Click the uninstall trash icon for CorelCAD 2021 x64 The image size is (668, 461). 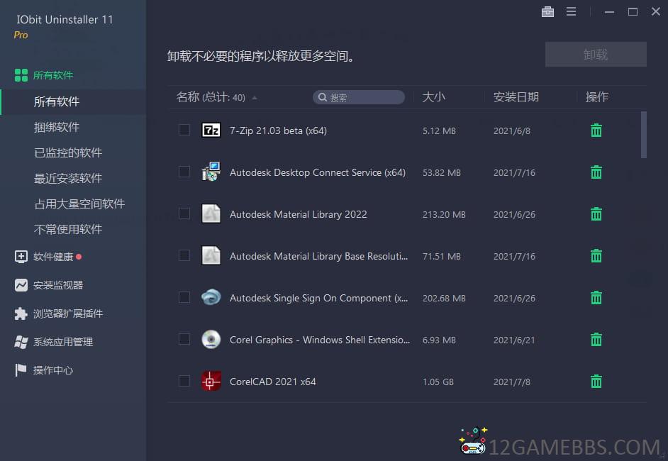click(x=596, y=382)
